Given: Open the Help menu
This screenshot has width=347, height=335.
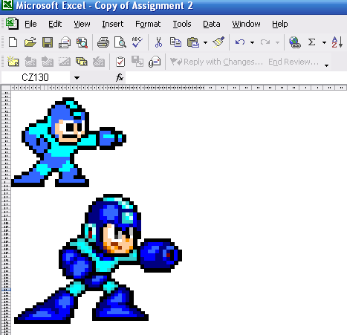Looking at the screenshot, I should pos(280,24).
